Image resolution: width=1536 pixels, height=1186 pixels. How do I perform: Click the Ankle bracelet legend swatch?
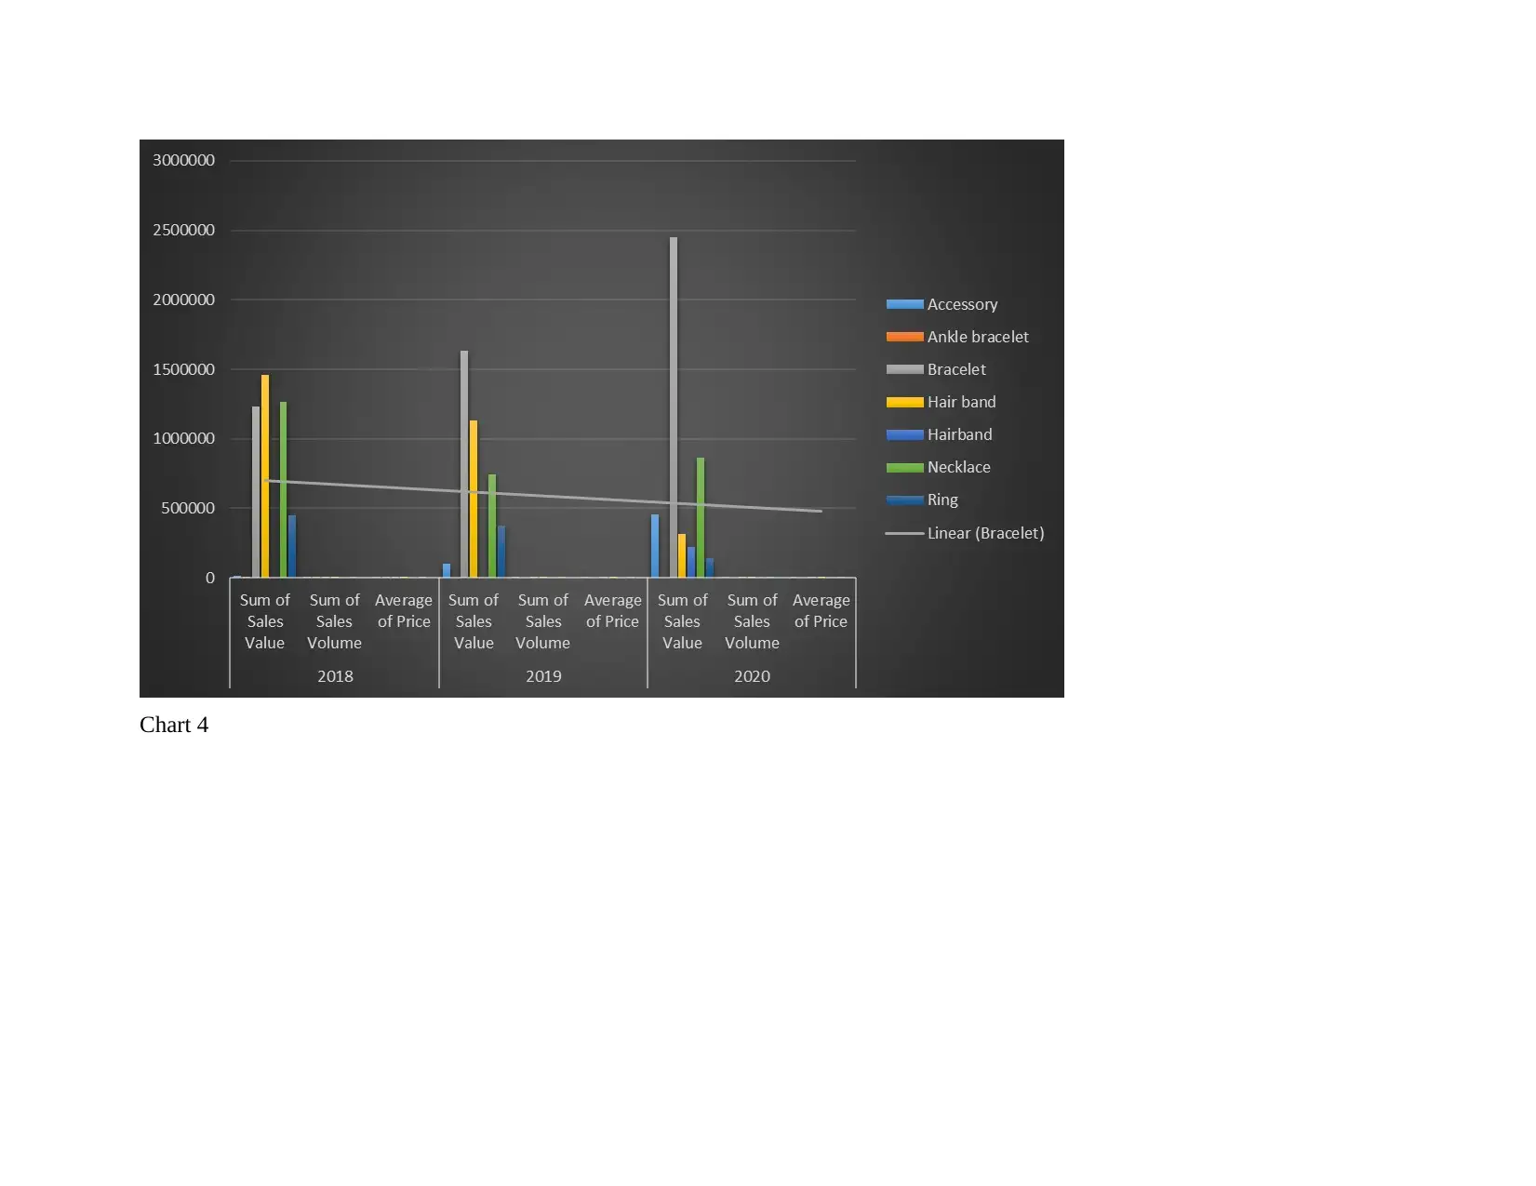tap(904, 337)
